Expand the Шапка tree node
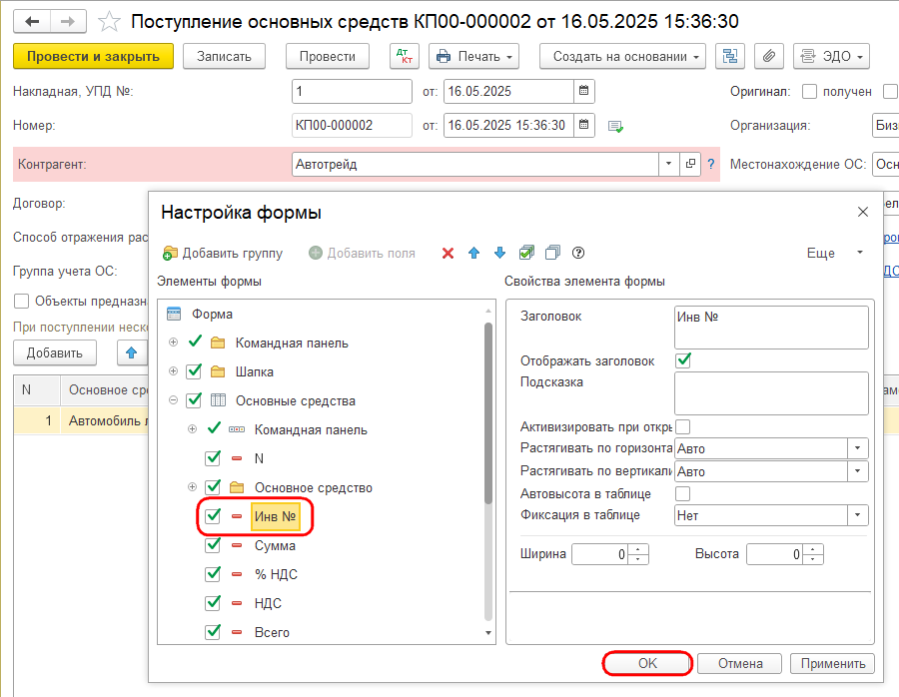Screen dimensions: 899x697 point(173,371)
